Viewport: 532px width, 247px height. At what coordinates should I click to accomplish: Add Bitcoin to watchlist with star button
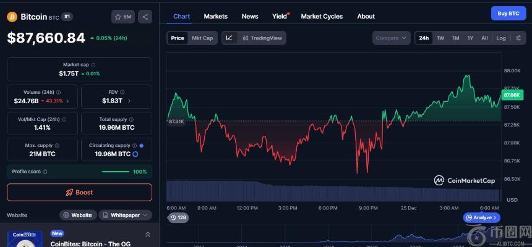122,17
